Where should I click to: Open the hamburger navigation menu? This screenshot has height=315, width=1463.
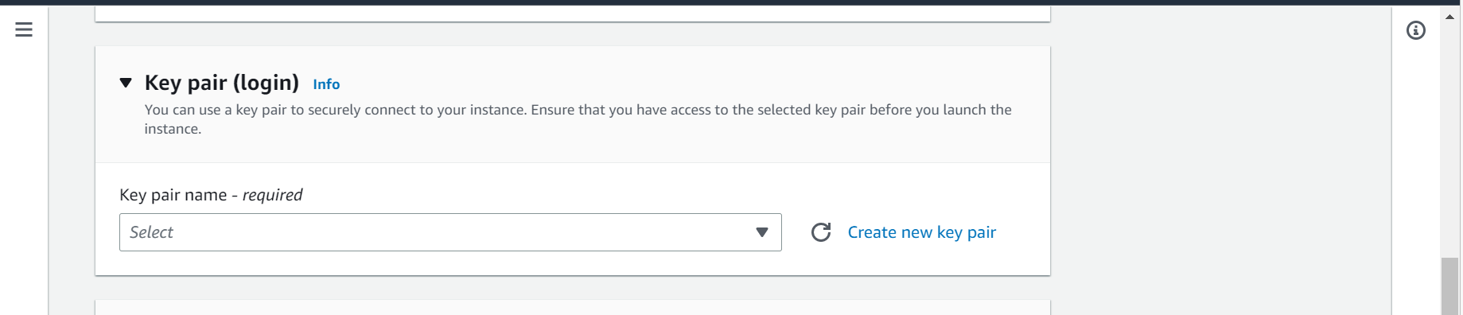point(24,29)
